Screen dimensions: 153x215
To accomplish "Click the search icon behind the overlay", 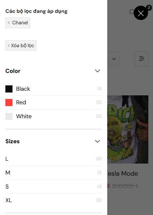I will pyautogui.click(x=132, y=12).
